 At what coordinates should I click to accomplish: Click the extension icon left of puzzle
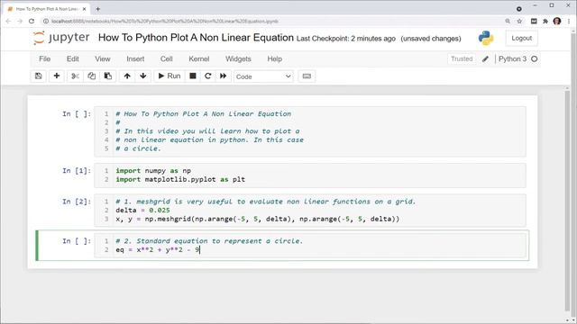[534, 22]
